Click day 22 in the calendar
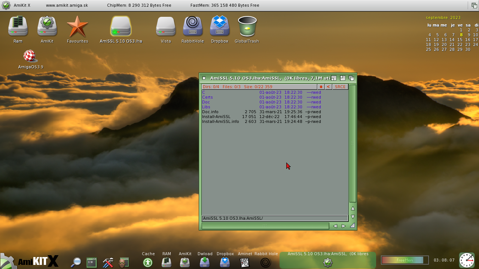 (460, 44)
